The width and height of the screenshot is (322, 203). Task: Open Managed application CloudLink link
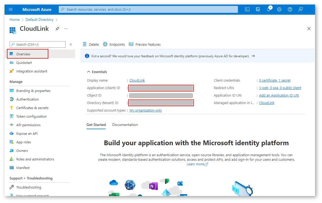267,103
